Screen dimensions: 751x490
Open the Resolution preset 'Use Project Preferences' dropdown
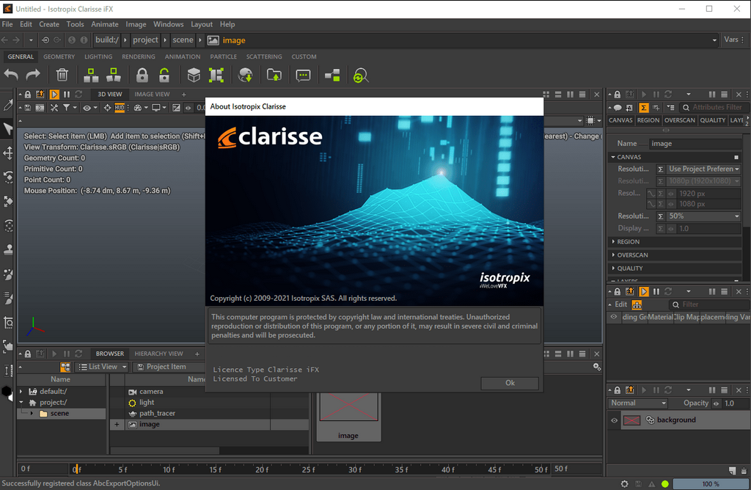pyautogui.click(x=703, y=169)
